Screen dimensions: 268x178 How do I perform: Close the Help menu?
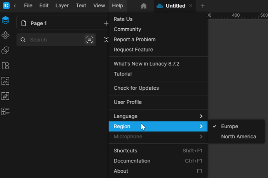(x=118, y=6)
